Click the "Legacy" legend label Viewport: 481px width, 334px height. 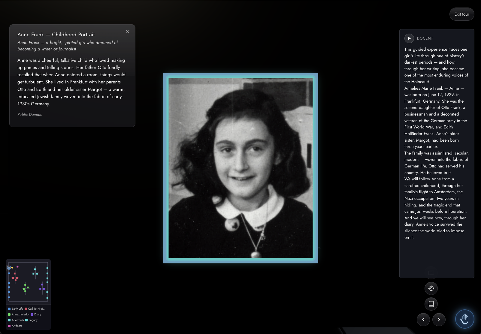click(x=33, y=320)
